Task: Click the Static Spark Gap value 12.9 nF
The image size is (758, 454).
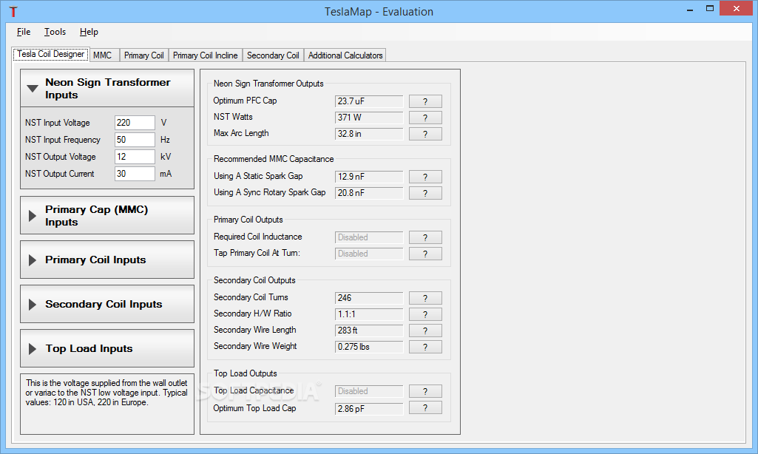Action: 369,177
